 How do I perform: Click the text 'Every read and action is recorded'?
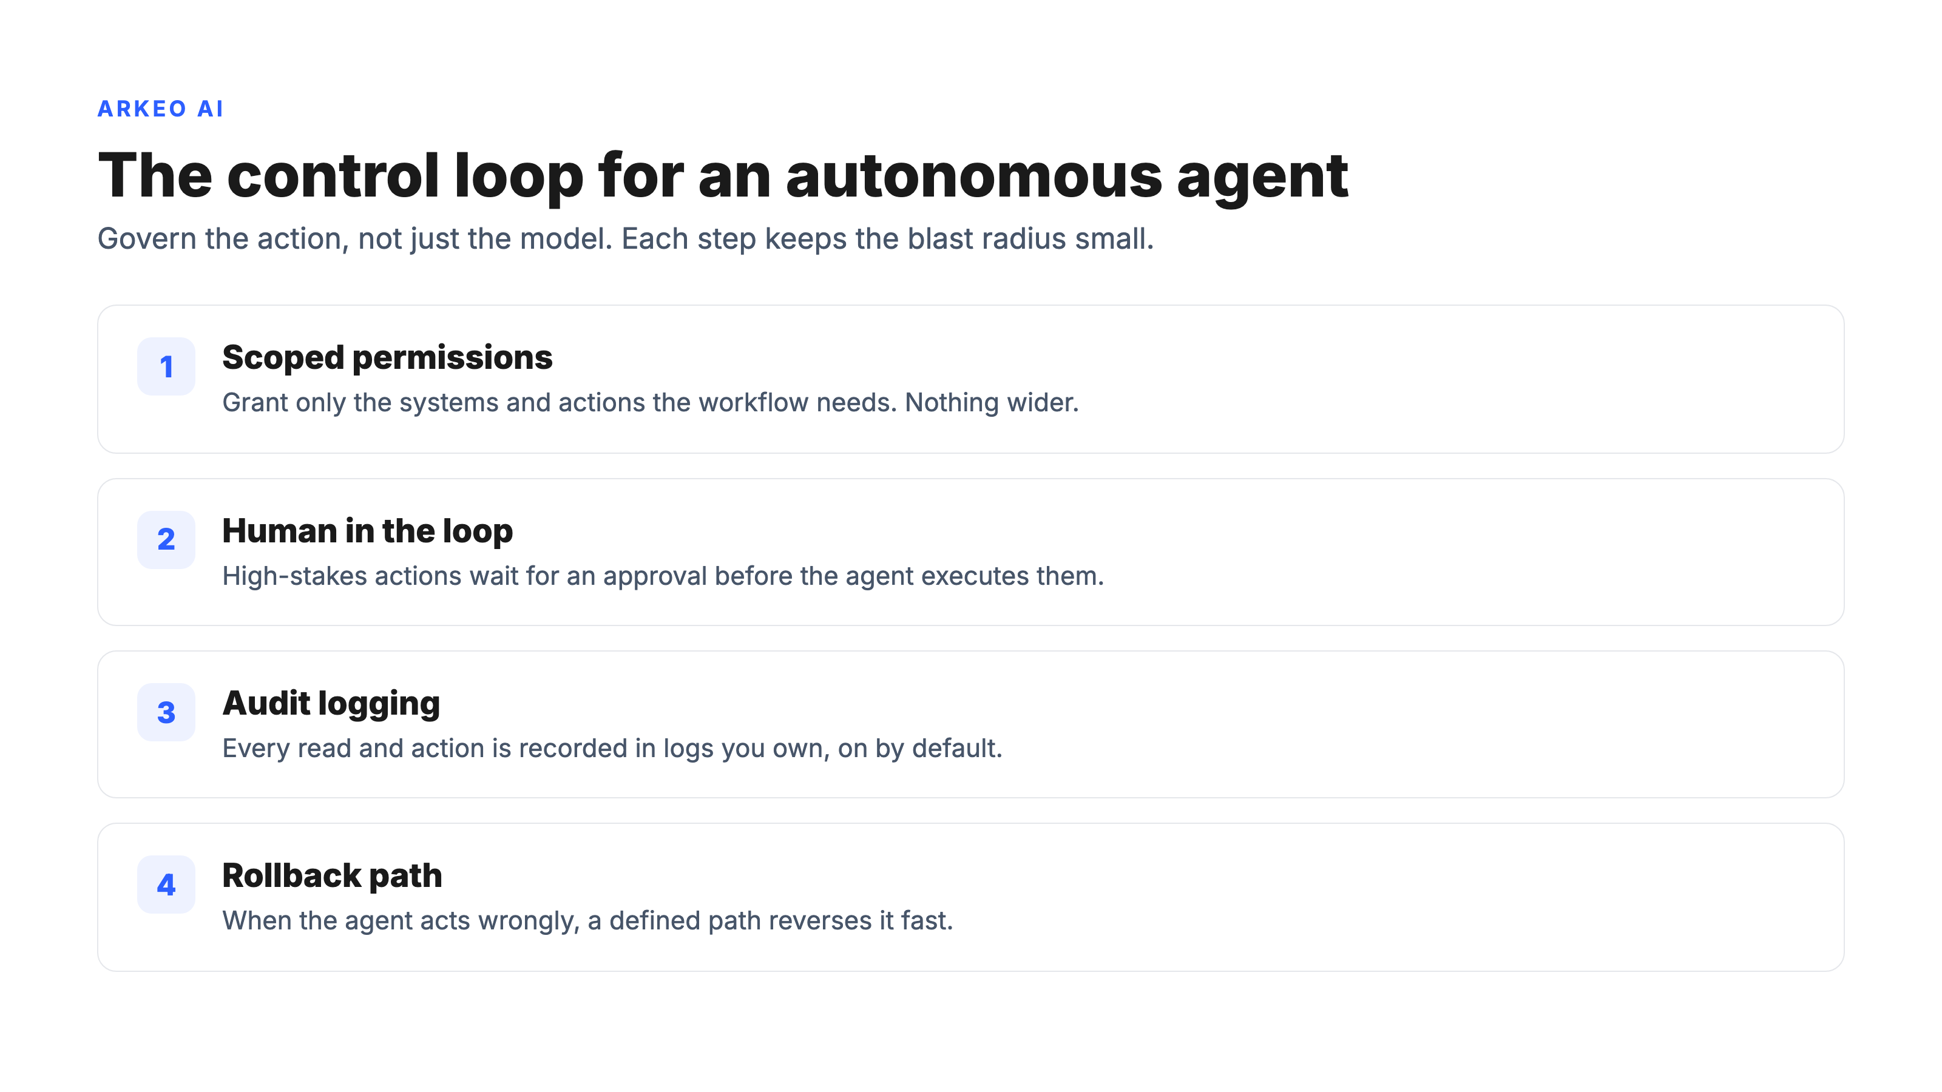tap(427, 749)
